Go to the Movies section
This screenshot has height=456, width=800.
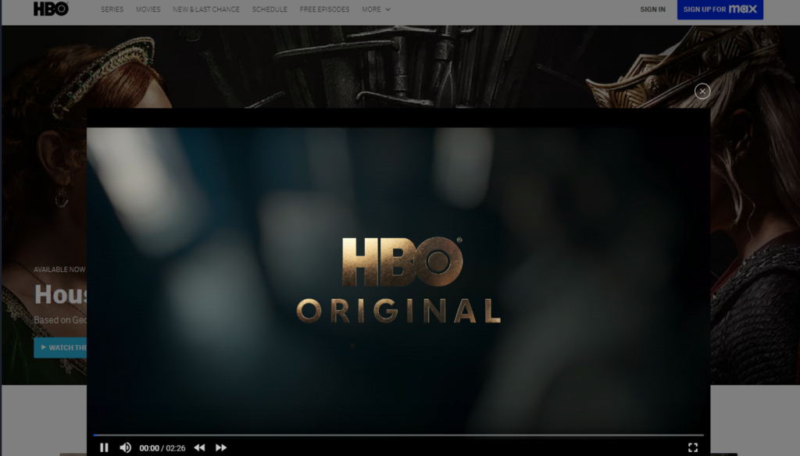148,9
